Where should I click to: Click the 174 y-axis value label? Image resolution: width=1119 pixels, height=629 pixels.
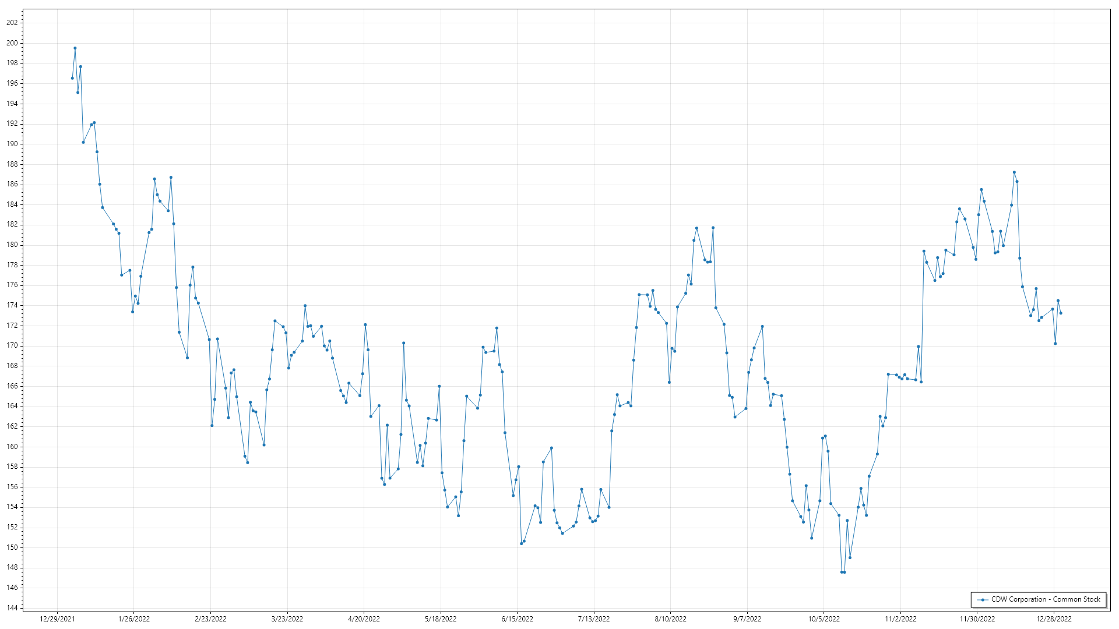[x=12, y=305]
